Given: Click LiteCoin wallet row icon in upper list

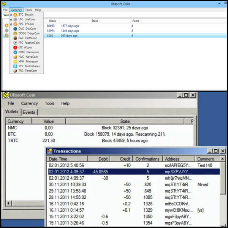Looking at the screenshot, I should tap(6, 30).
